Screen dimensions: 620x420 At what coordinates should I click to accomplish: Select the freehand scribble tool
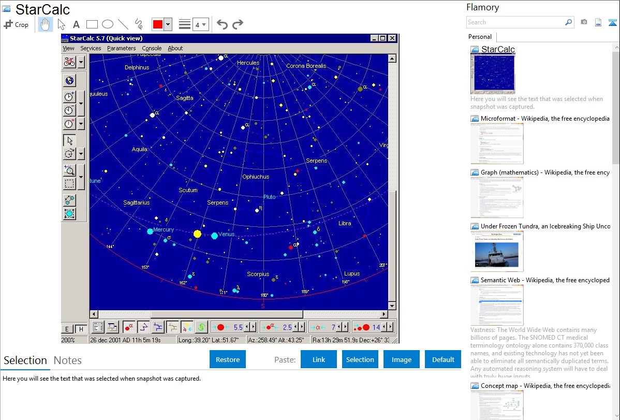pos(138,24)
